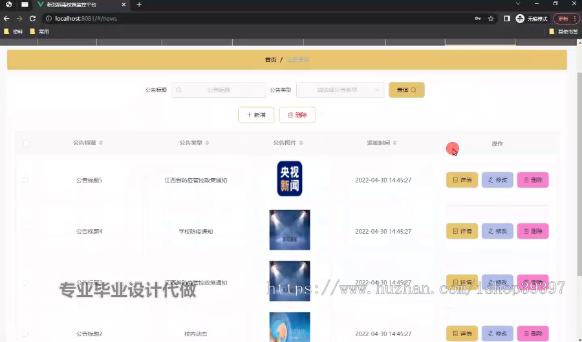Open tab search dropdown arrow
The image size is (582, 342).
518,3
